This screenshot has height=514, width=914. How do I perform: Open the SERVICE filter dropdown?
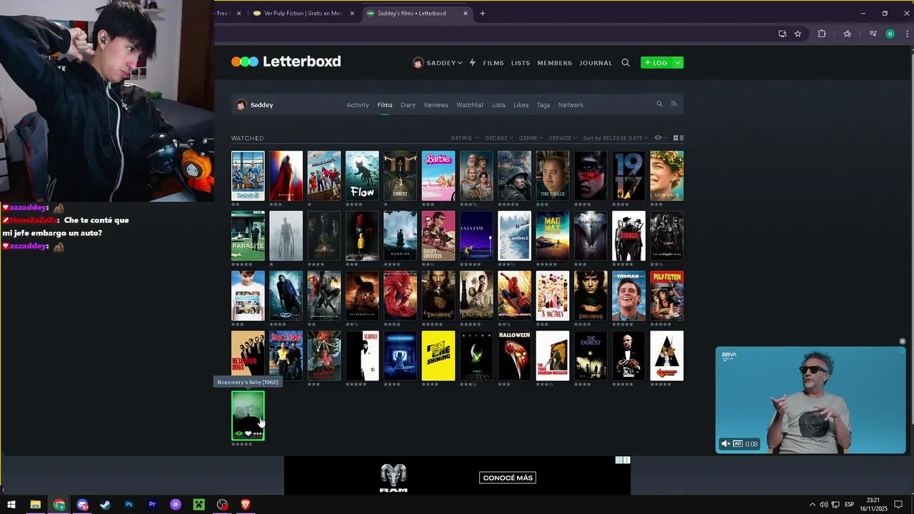coord(563,138)
